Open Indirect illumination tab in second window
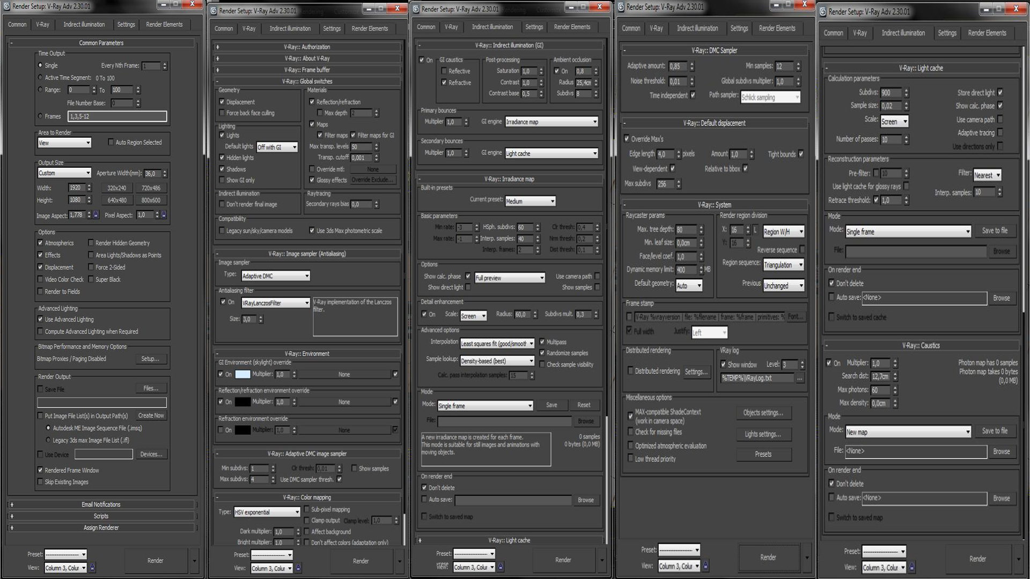Viewport: 1030px width, 579px height. 290,28
